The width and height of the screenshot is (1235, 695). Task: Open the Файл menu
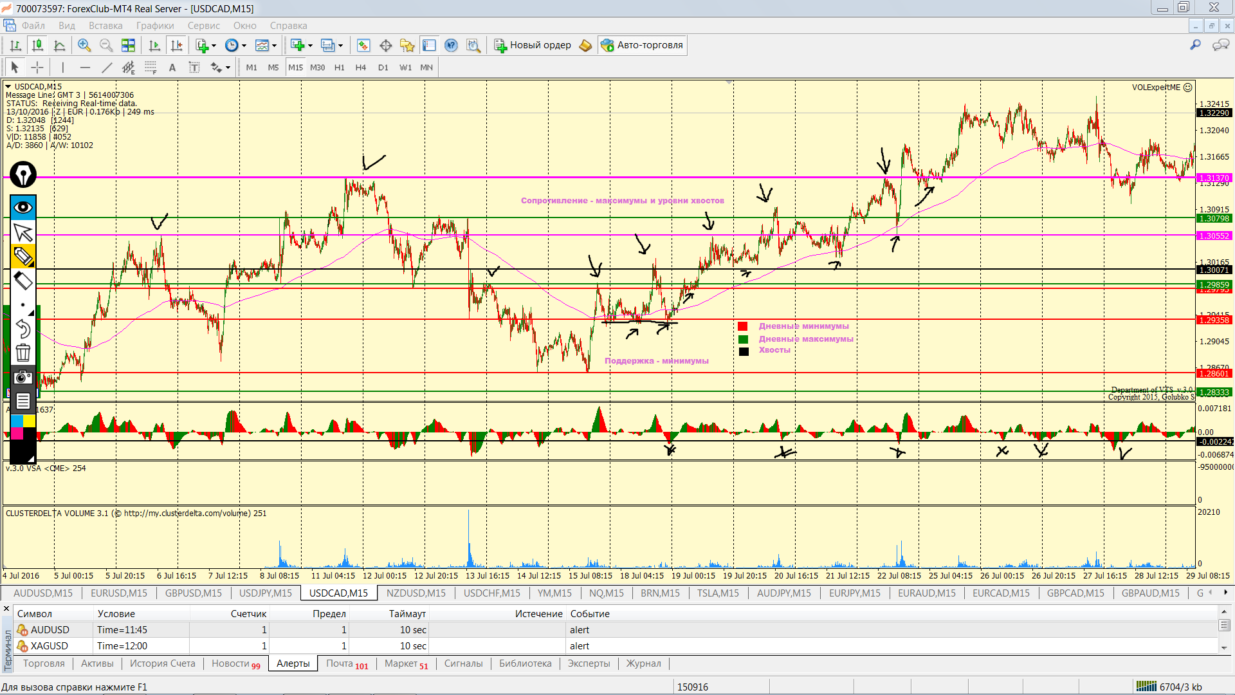point(33,26)
